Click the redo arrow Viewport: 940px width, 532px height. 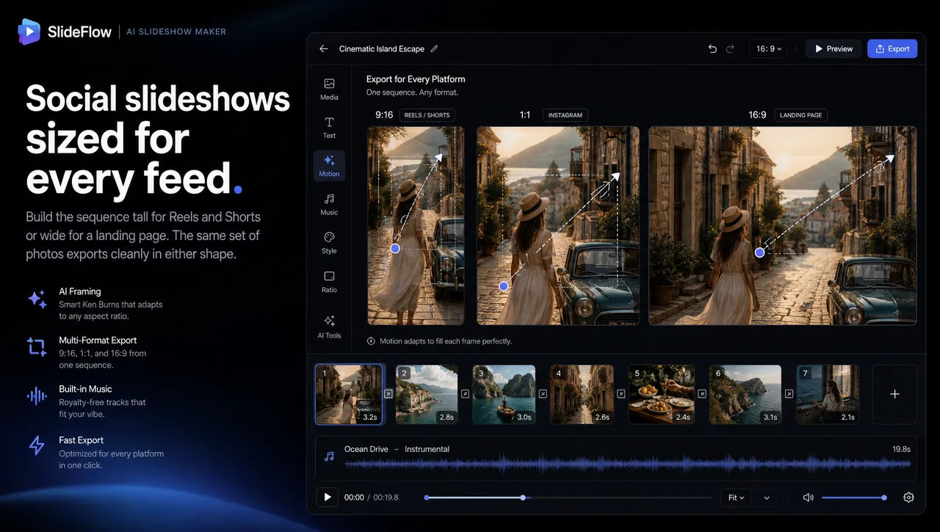click(x=730, y=49)
